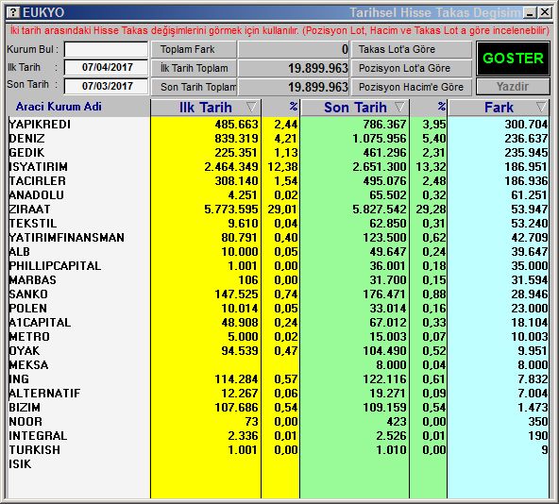Screen dimensions: 559x504
Task: Select the TURKISH row
Action: tap(278, 450)
